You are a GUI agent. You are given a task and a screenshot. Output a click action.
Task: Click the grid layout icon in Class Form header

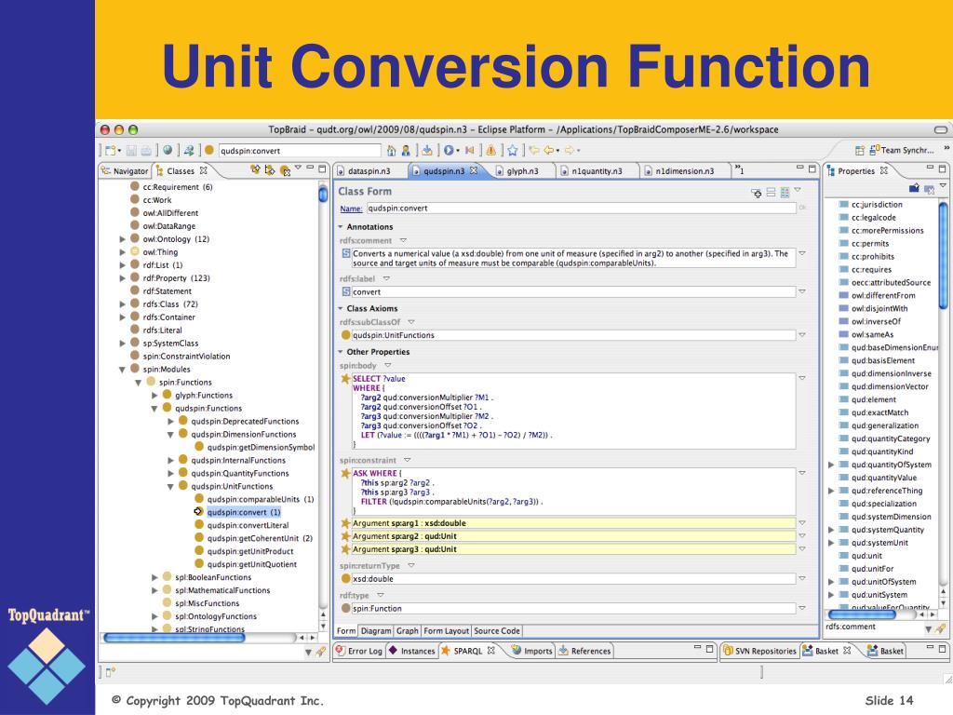(x=785, y=193)
